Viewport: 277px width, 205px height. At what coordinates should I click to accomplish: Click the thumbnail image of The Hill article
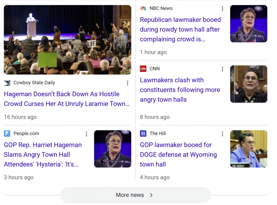click(248, 149)
